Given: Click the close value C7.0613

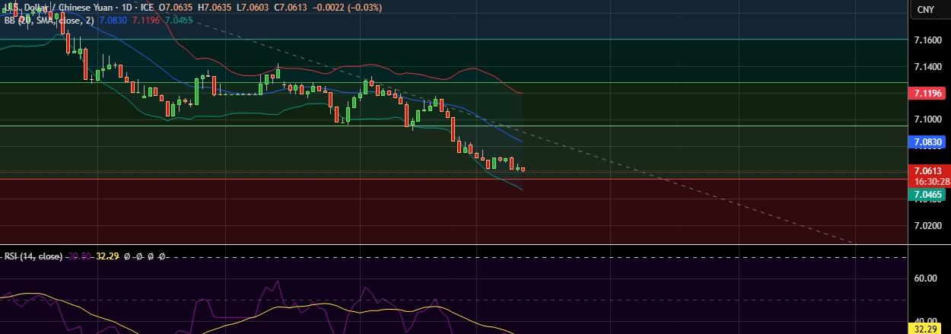Looking at the screenshot, I should [290, 7].
